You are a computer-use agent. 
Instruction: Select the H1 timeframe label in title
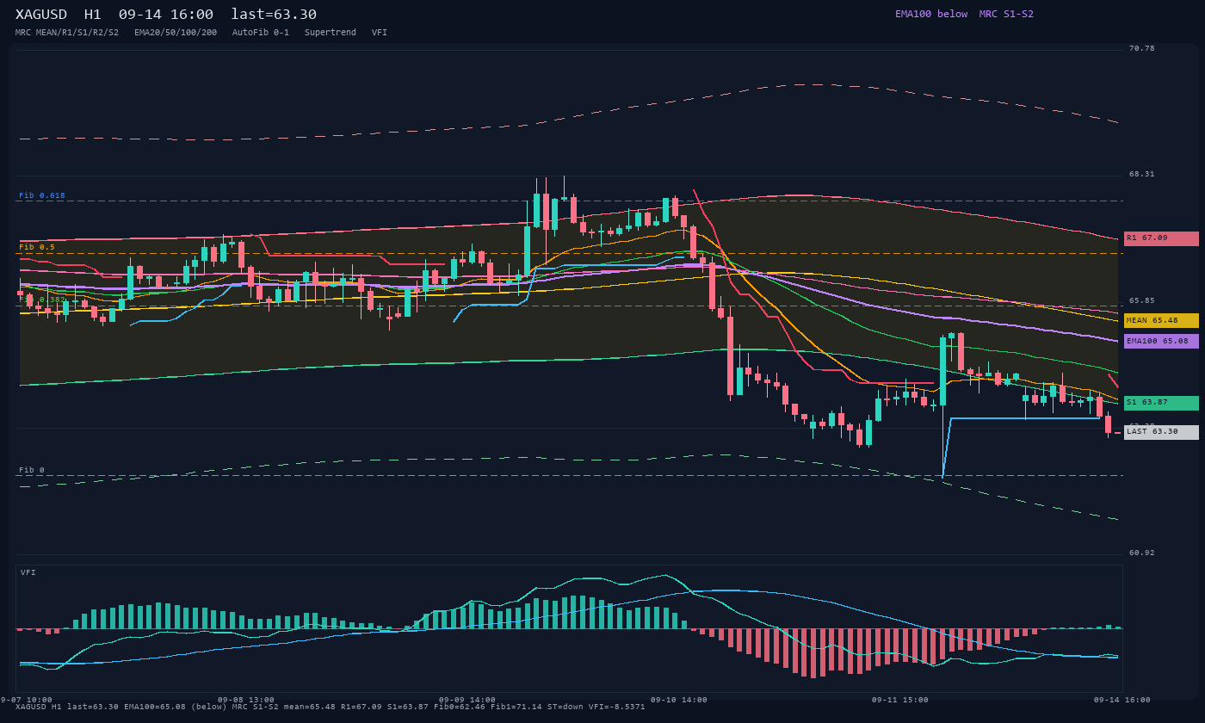93,15
